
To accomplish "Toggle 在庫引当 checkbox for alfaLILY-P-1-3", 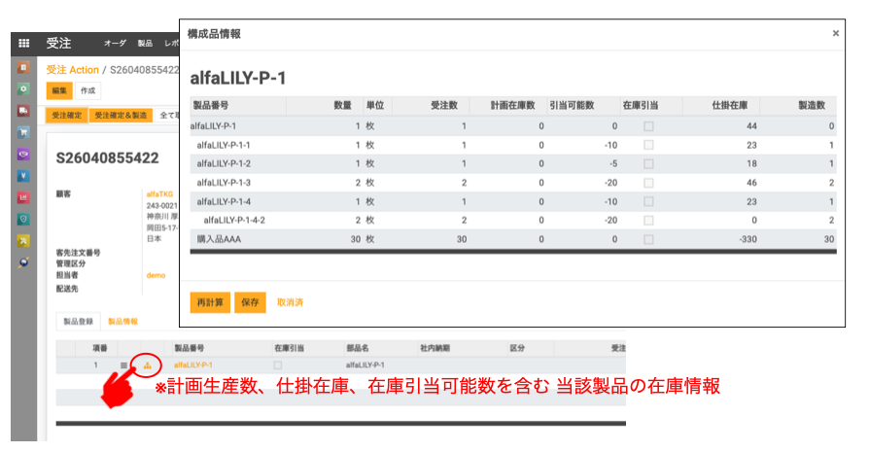I will [x=648, y=183].
